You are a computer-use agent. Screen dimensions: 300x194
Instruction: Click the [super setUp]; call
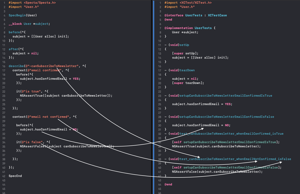(185, 53)
